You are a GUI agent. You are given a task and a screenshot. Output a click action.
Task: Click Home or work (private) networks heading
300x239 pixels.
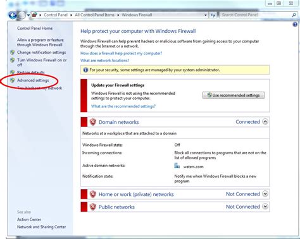[x=136, y=194]
